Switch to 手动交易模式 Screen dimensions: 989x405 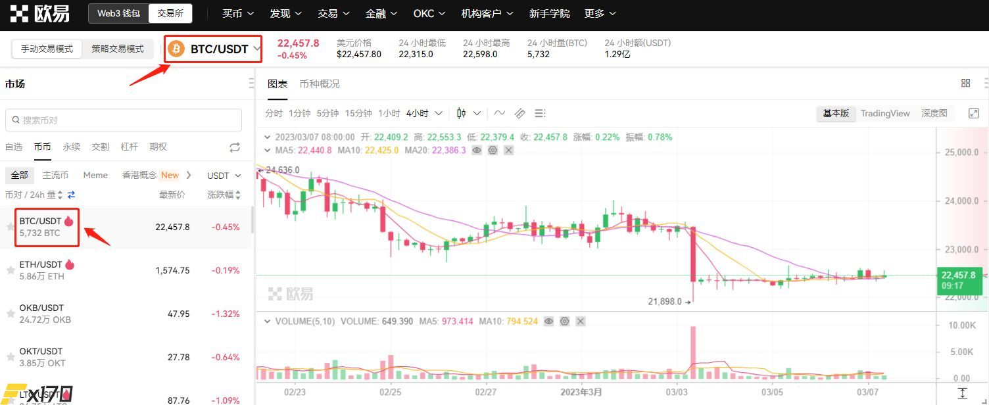click(x=47, y=49)
